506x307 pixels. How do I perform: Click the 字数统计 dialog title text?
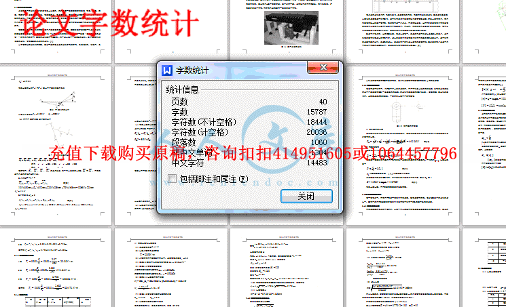[x=192, y=70]
